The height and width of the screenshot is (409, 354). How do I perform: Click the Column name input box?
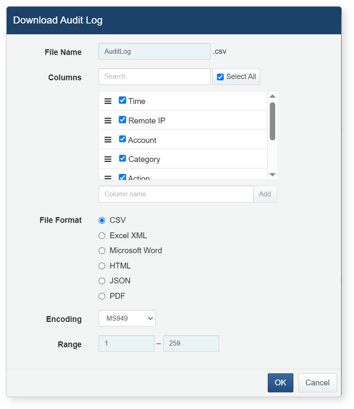176,194
